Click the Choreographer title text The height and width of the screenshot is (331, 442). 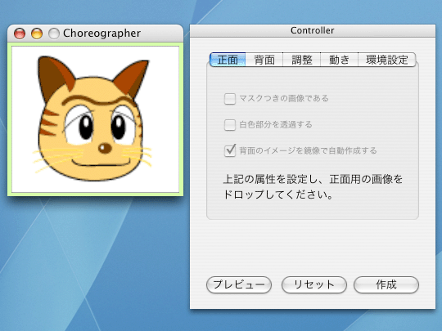tap(101, 34)
